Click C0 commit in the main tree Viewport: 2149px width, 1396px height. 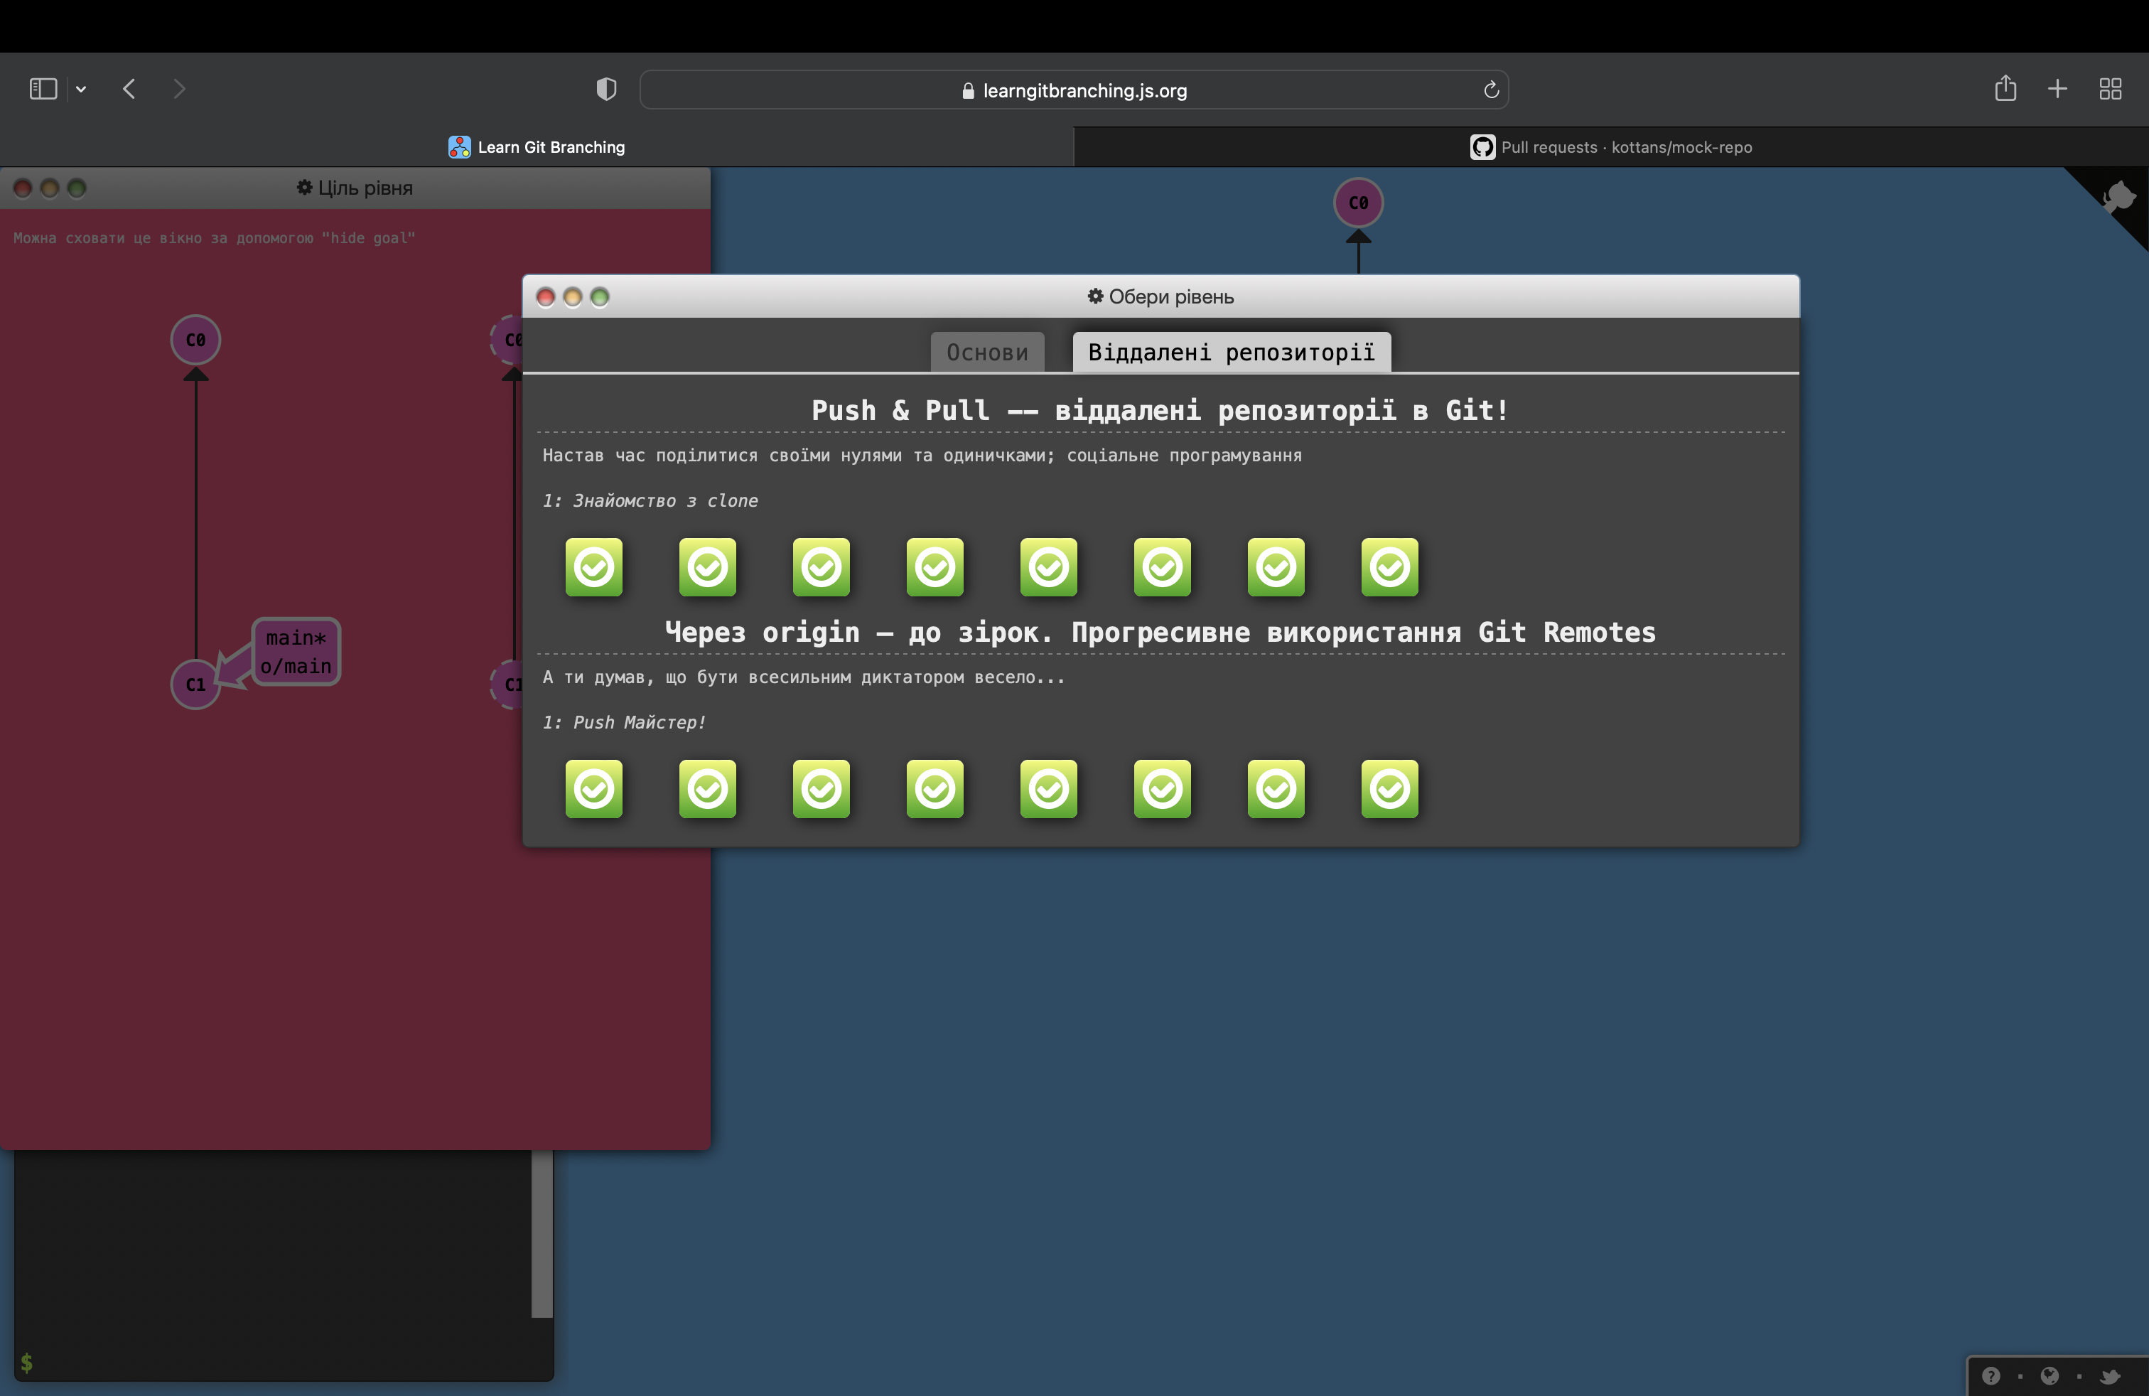pos(1358,203)
